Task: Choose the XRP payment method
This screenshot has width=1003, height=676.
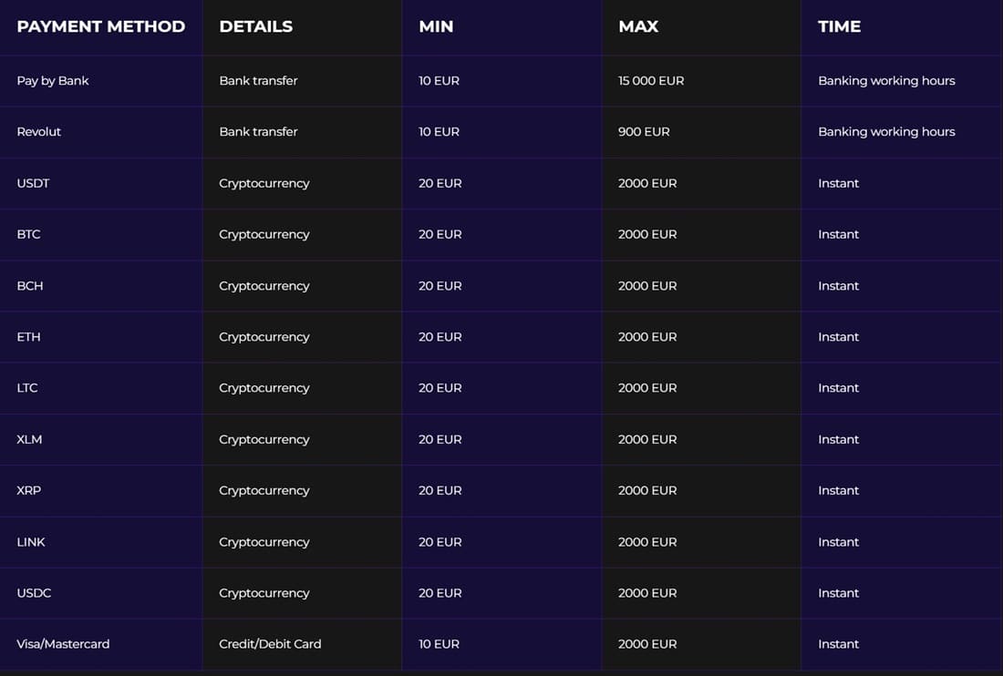Action: (x=29, y=491)
